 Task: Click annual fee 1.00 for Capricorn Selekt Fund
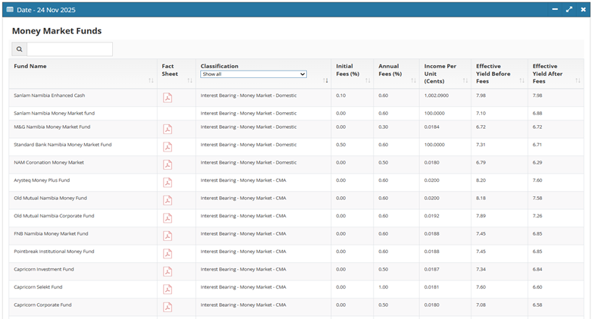click(384, 287)
